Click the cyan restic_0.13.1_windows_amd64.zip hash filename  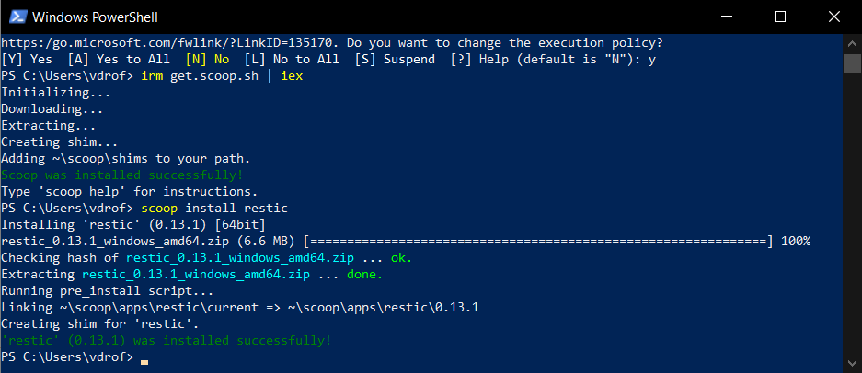(x=240, y=257)
